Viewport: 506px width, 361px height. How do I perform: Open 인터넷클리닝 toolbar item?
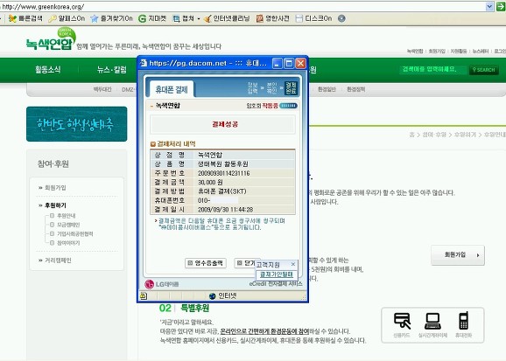pos(228,18)
